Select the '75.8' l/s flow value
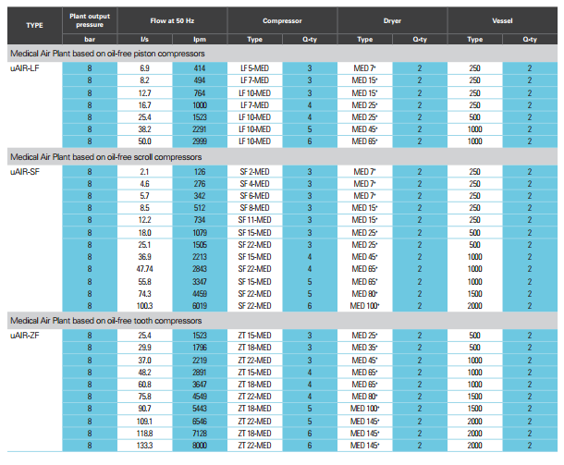Screen dimensions: 564x465 click(x=144, y=397)
